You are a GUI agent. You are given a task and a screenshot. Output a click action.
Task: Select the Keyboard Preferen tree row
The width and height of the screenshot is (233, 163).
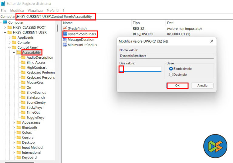coord(41,73)
